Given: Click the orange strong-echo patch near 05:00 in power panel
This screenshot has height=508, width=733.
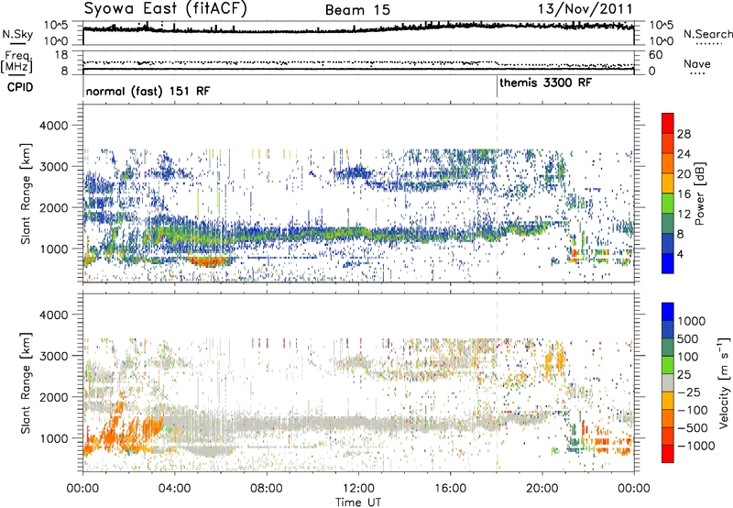Looking at the screenshot, I should (x=209, y=260).
